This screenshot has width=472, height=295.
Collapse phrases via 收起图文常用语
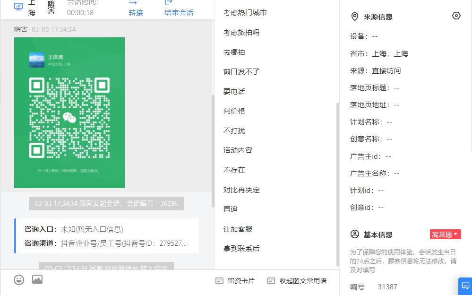pos(297,281)
